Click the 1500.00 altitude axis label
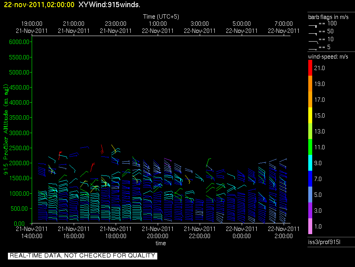The image size is (355, 267). tap(19, 178)
